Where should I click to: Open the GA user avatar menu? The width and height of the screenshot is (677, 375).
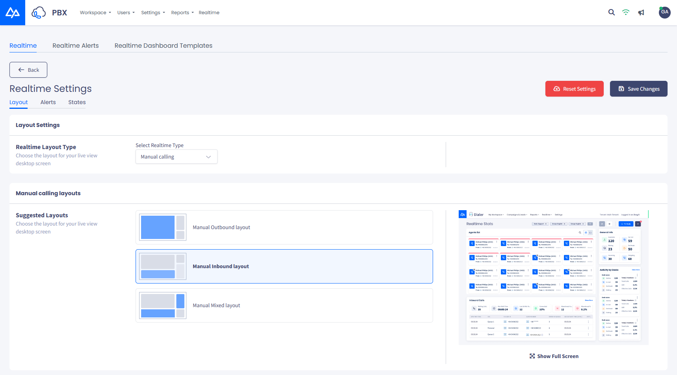click(x=665, y=12)
